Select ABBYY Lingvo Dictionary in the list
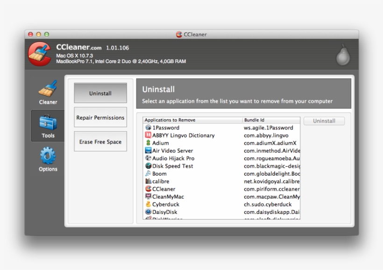 [x=184, y=135]
